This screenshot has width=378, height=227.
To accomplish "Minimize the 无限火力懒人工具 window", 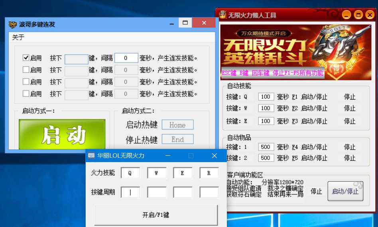I will [346, 15].
